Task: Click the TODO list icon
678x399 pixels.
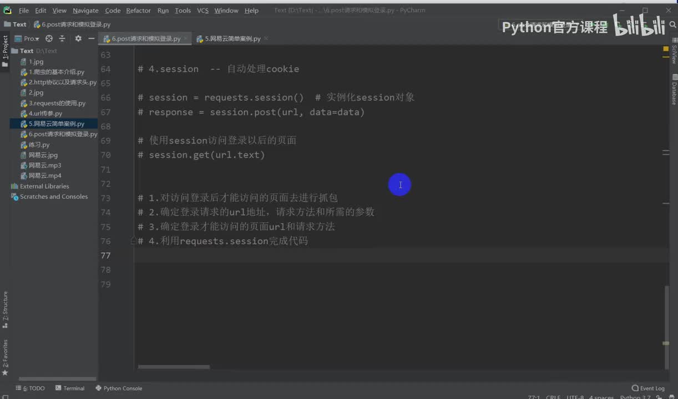Action: (18, 388)
